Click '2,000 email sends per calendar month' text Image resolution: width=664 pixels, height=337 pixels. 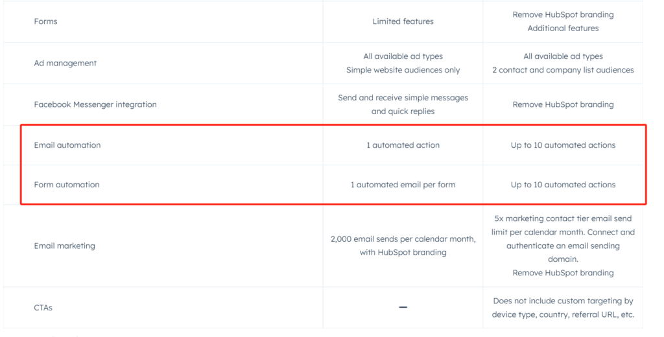coord(403,239)
